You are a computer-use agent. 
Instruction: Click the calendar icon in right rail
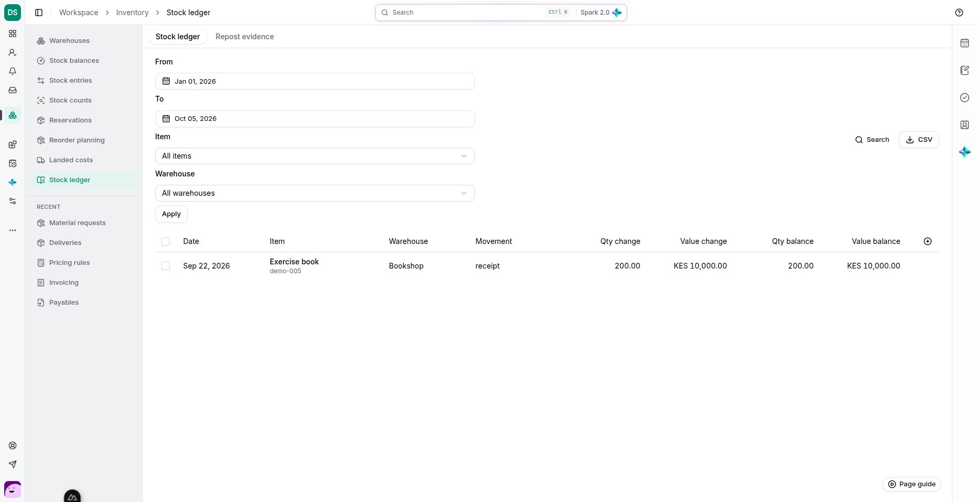point(964,43)
